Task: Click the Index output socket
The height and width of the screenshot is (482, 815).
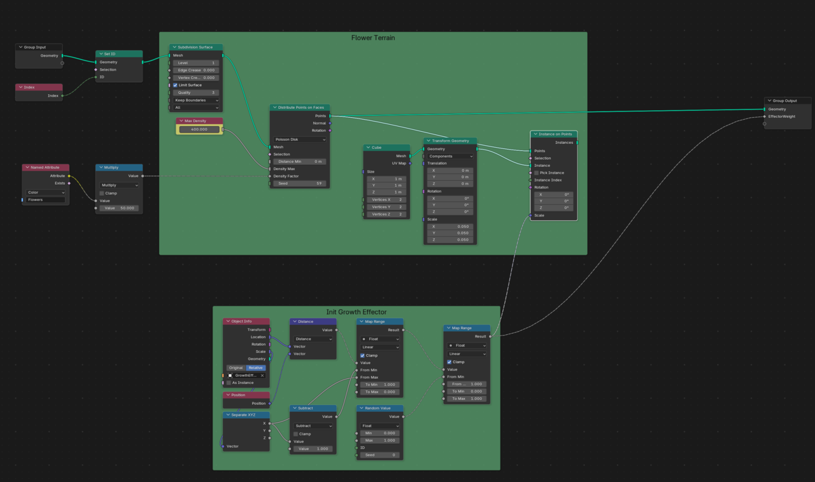Action: click(x=62, y=96)
